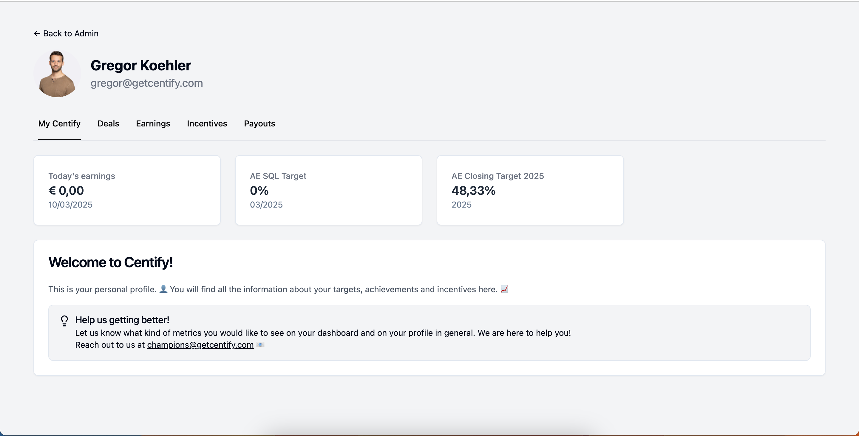Click the Back to Admin link
The height and width of the screenshot is (436, 859).
[x=71, y=33]
